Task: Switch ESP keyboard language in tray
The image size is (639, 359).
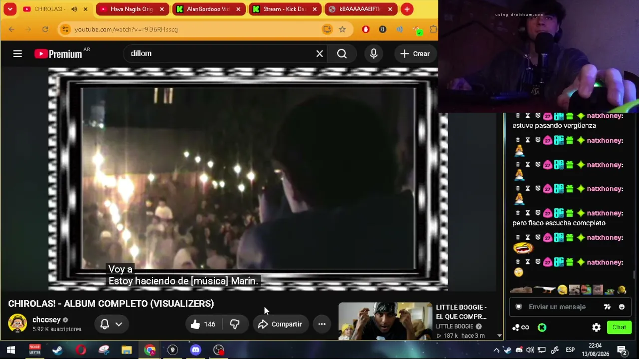Action: 570,350
